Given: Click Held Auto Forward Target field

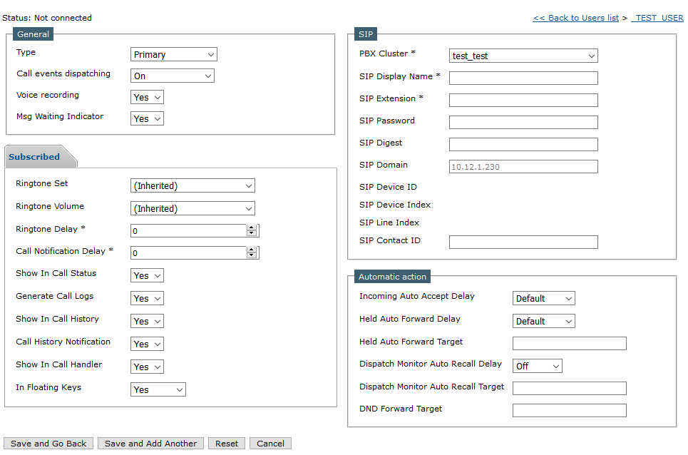Looking at the screenshot, I should coord(570,344).
